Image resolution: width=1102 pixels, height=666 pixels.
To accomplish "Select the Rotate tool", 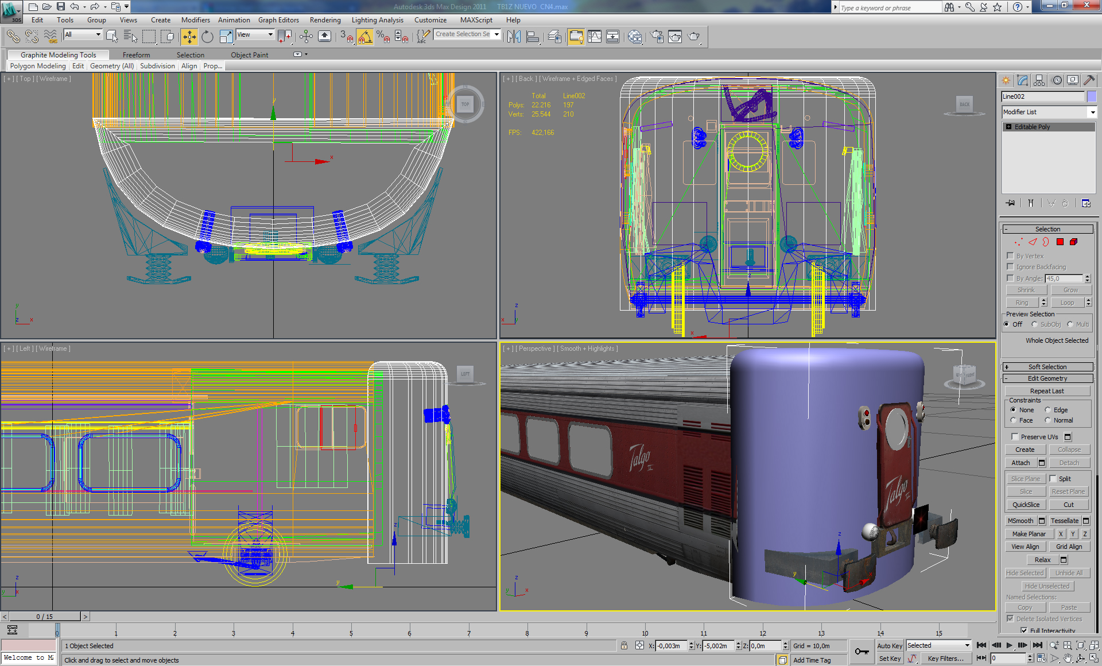I will (x=207, y=37).
